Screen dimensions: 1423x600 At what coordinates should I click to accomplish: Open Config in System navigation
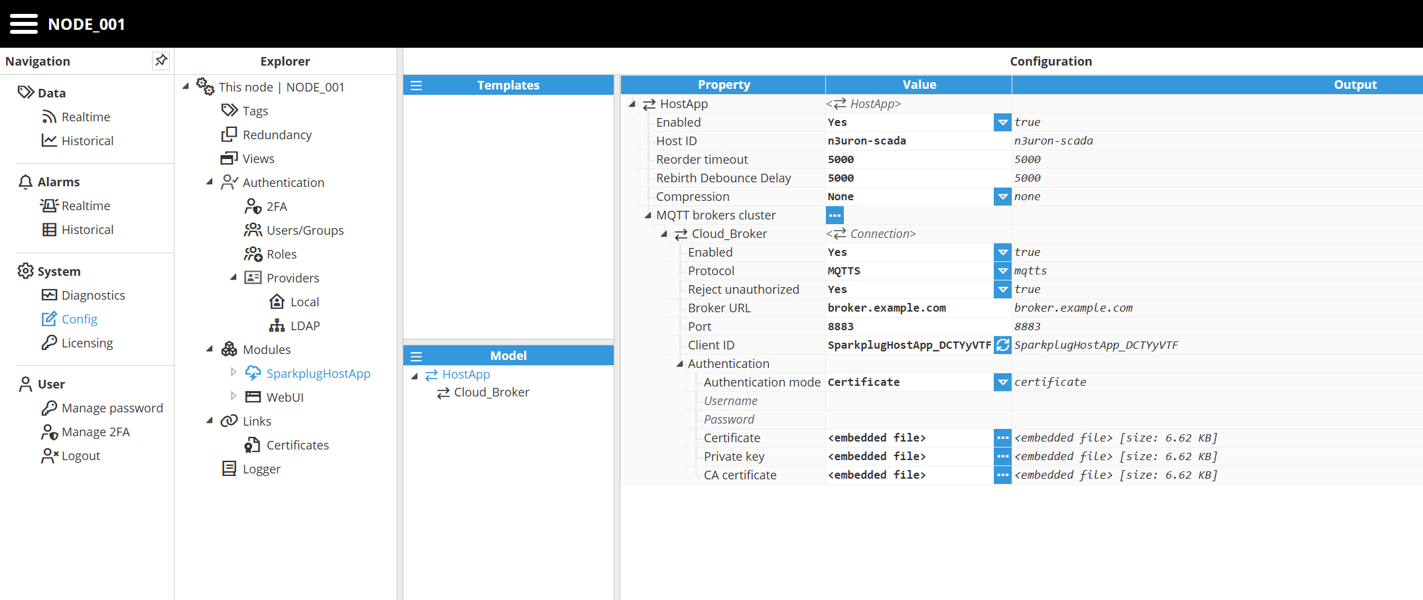point(79,319)
